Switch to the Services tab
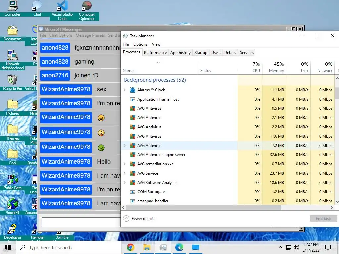 click(x=247, y=53)
